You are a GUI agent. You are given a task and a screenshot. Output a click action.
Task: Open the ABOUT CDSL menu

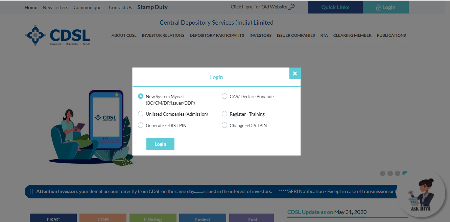124,35
